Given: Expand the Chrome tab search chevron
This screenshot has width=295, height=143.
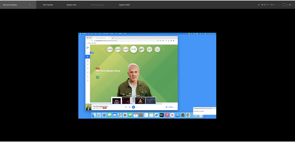Looking at the screenshot, I should coord(176,38).
